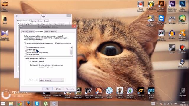Check the 'Тонкомпенсация' effect box
This screenshot has width=189, height=106.
26,54
